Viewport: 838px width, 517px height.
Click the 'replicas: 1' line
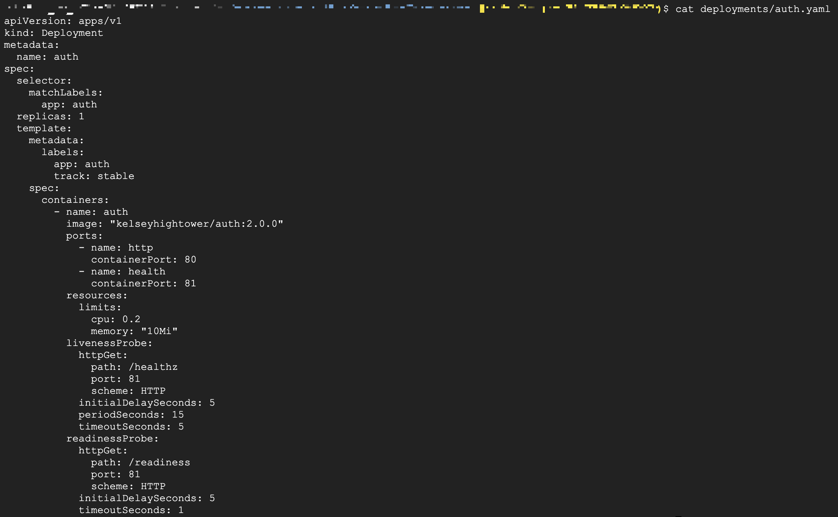[50, 117]
